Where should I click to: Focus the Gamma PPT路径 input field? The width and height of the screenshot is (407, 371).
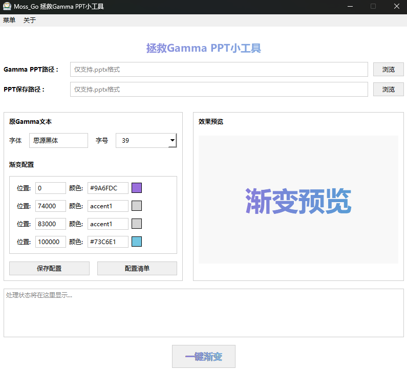[x=219, y=70]
